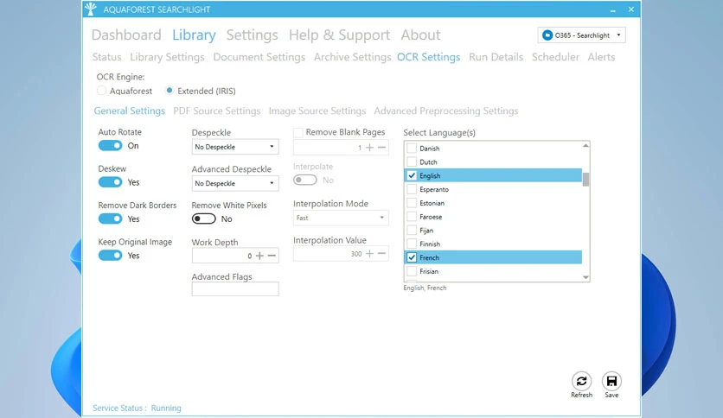Screen dimensions: 723x418
Task: Click the language list scrollbar thumb
Action: click(x=585, y=180)
